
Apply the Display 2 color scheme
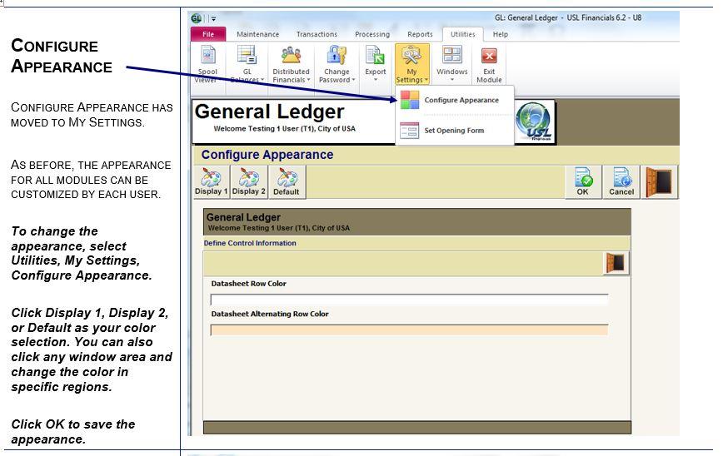tap(249, 182)
